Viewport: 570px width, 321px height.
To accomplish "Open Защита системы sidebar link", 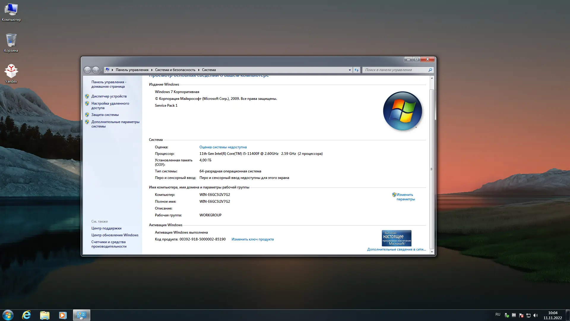I will [105, 115].
